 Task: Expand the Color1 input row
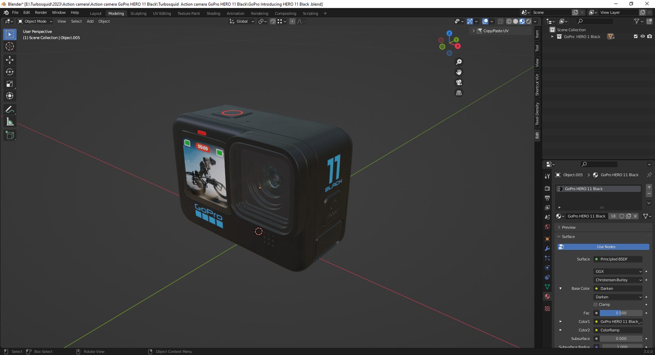coord(561,322)
